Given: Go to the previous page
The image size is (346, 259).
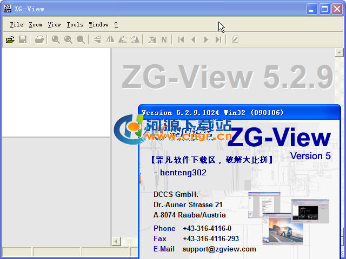Looking at the screenshot, I should point(194,39).
